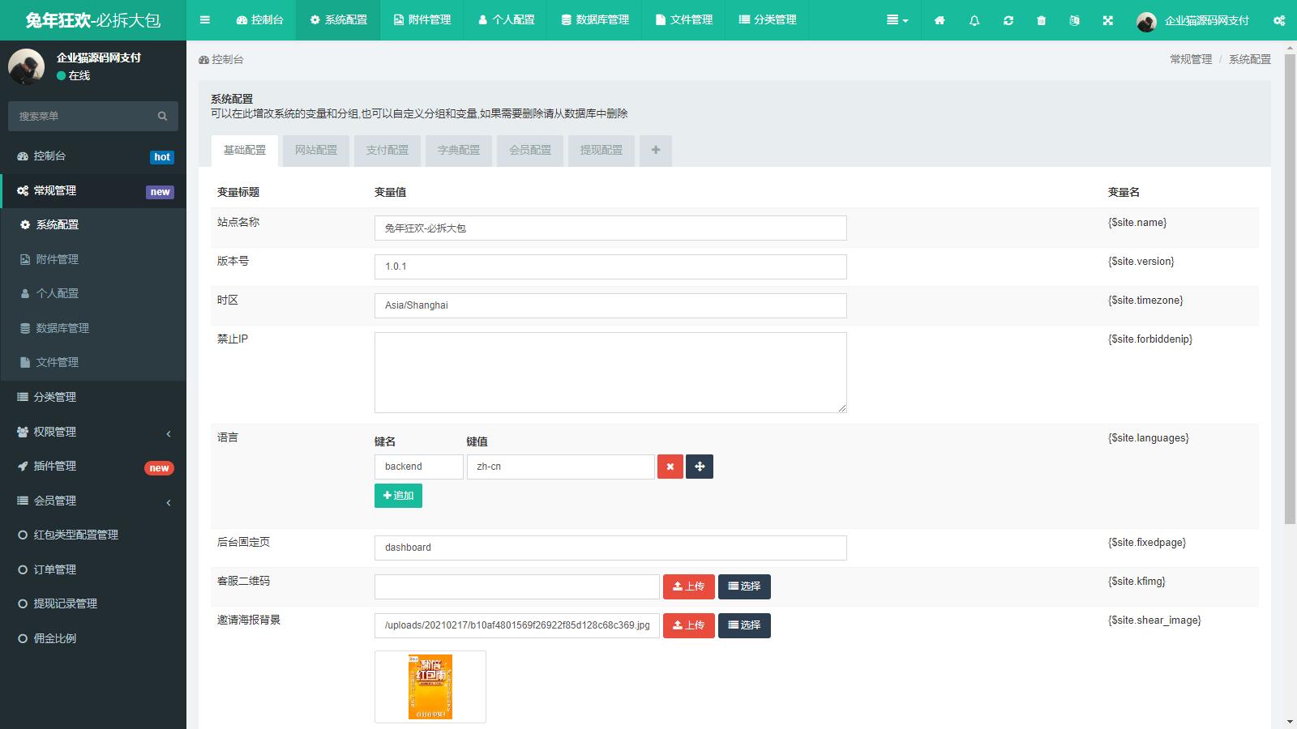The width and height of the screenshot is (1297, 729).
Task: Add new config group with plus tab
Action: (x=655, y=150)
